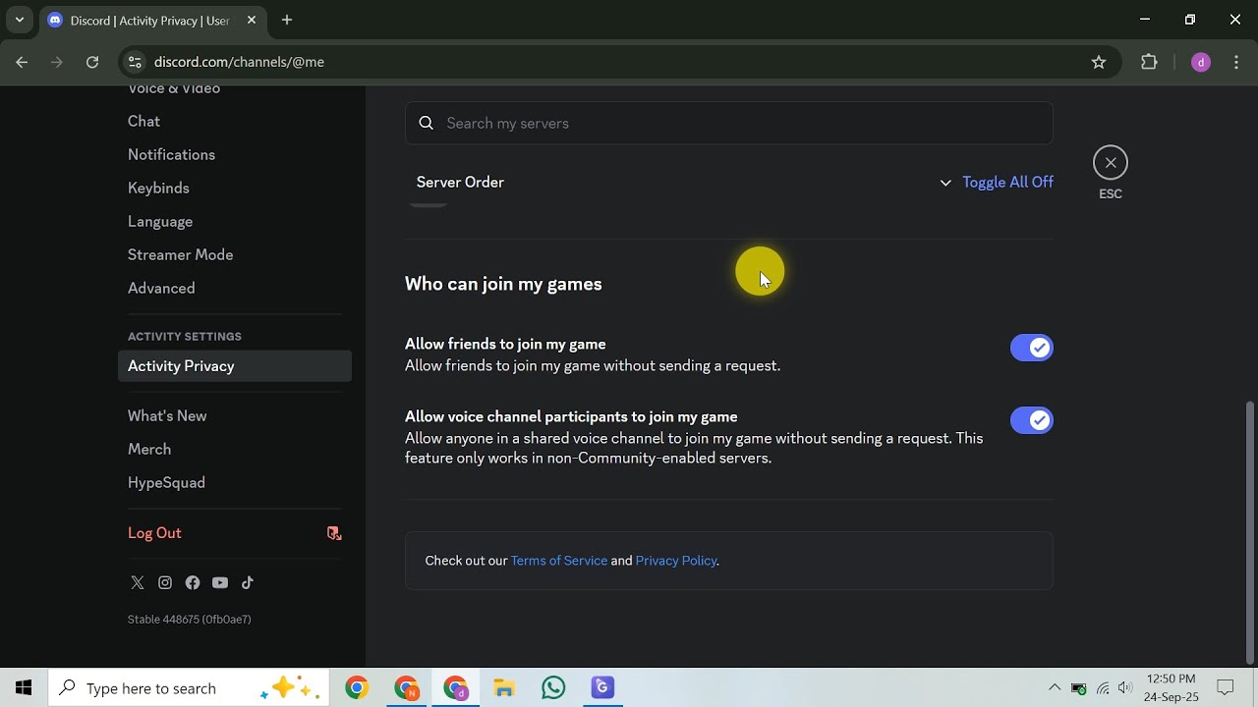Click the search magnifier icon in server search
The width and height of the screenshot is (1258, 707).
point(427,123)
